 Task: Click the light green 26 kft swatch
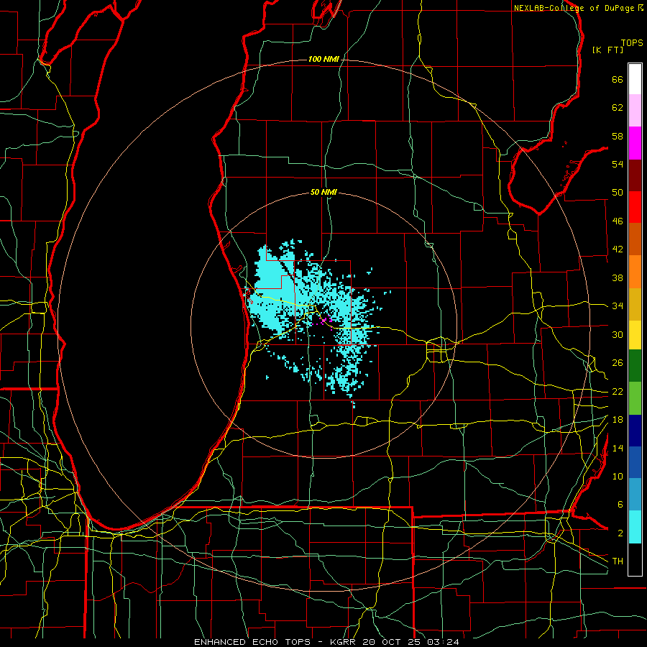pyautogui.click(x=635, y=398)
